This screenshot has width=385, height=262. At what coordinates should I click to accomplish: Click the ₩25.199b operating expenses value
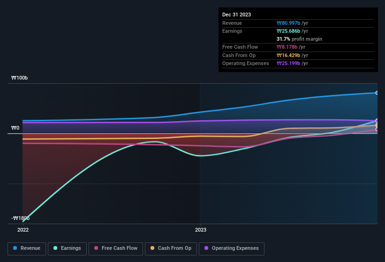point(288,64)
